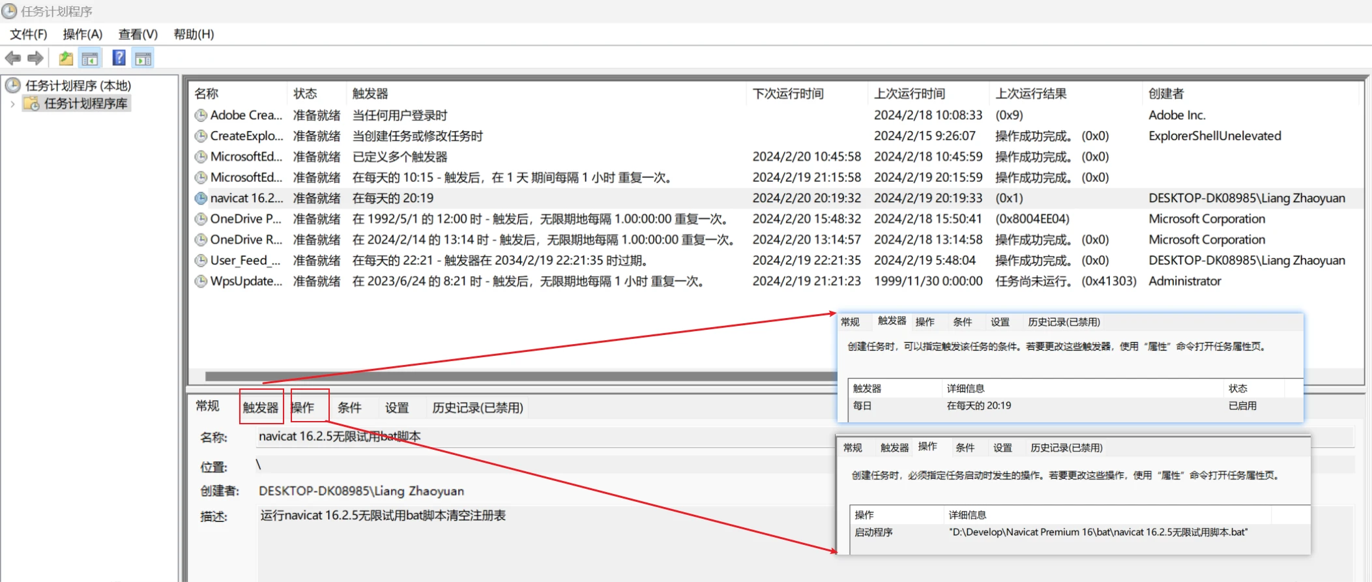The image size is (1372, 582).
Task: Click the task list horizontal scrollbar
Action: click(521, 376)
